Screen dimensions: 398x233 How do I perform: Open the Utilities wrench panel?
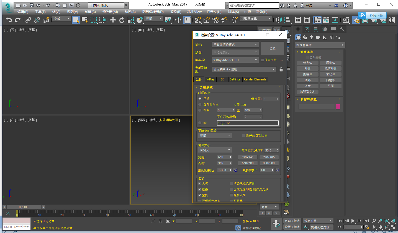[x=342, y=29]
